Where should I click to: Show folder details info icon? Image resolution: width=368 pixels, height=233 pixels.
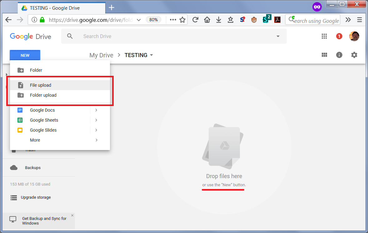click(339, 55)
